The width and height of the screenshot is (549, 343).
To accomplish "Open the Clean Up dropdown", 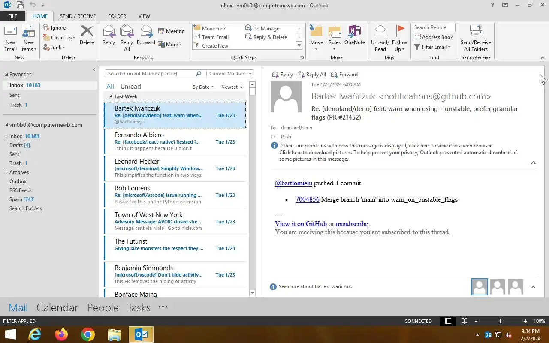I will tap(59, 37).
